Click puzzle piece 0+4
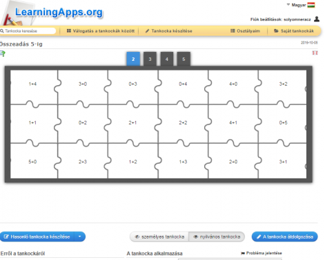Screen dimensions: 325x260 click(x=183, y=84)
